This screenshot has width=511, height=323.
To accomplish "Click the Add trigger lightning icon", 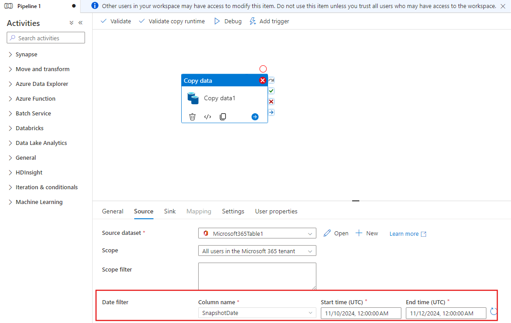I will (x=252, y=21).
